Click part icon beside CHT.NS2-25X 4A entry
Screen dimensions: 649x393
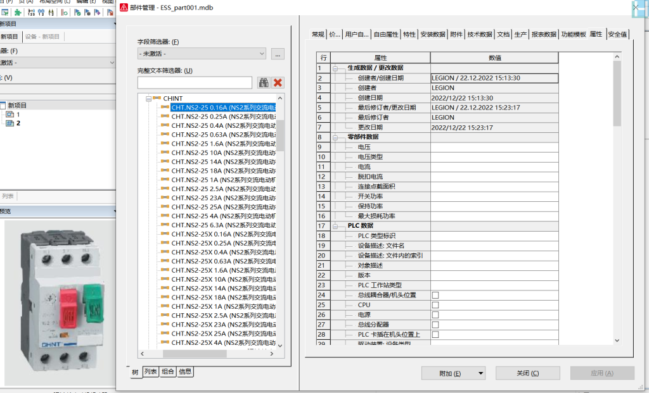165,342
